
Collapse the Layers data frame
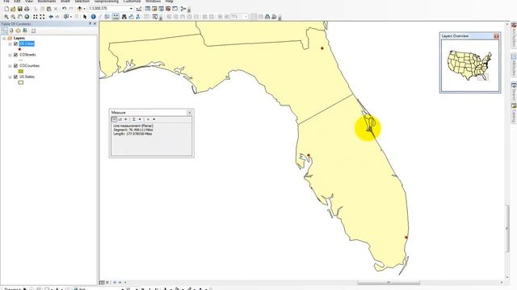[4, 38]
